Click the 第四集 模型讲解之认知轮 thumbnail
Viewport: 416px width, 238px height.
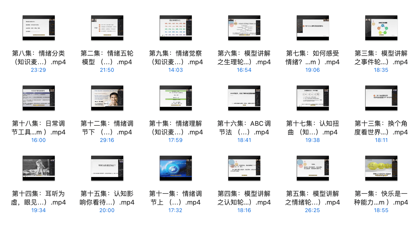point(244,168)
